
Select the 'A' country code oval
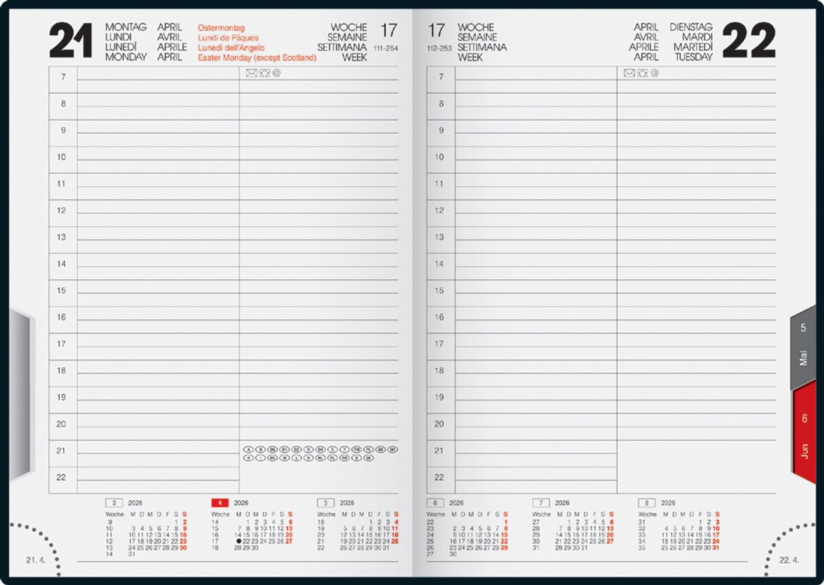249,450
